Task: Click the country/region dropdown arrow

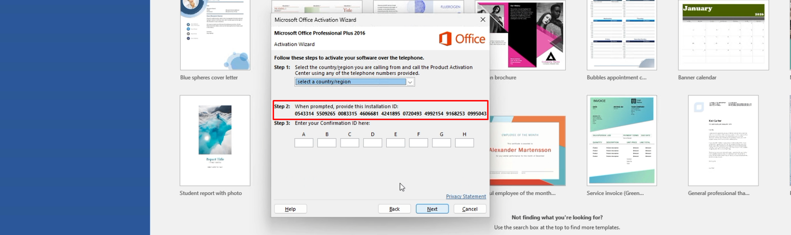Action: click(410, 82)
